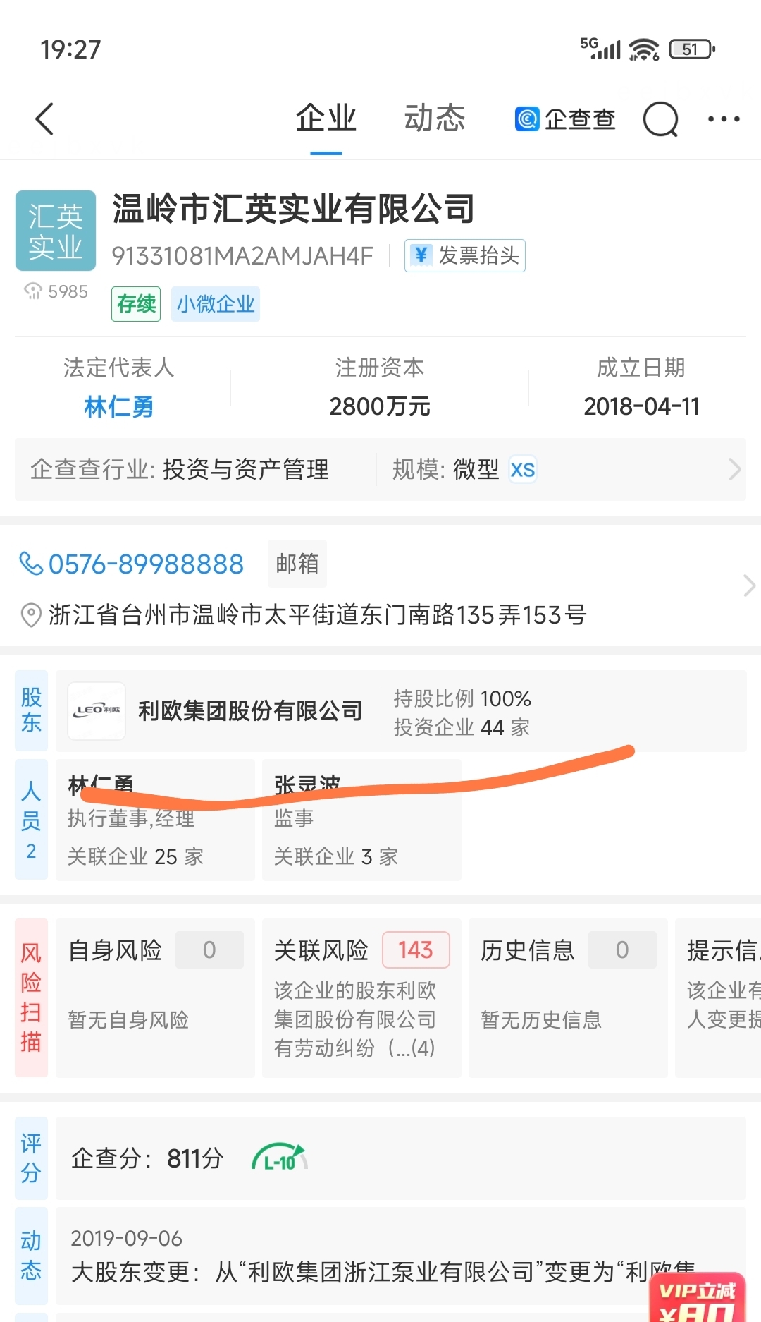Image resolution: width=761 pixels, height=1322 pixels.
Task: Tap 投资企业 44 家 text
Action: 462,727
